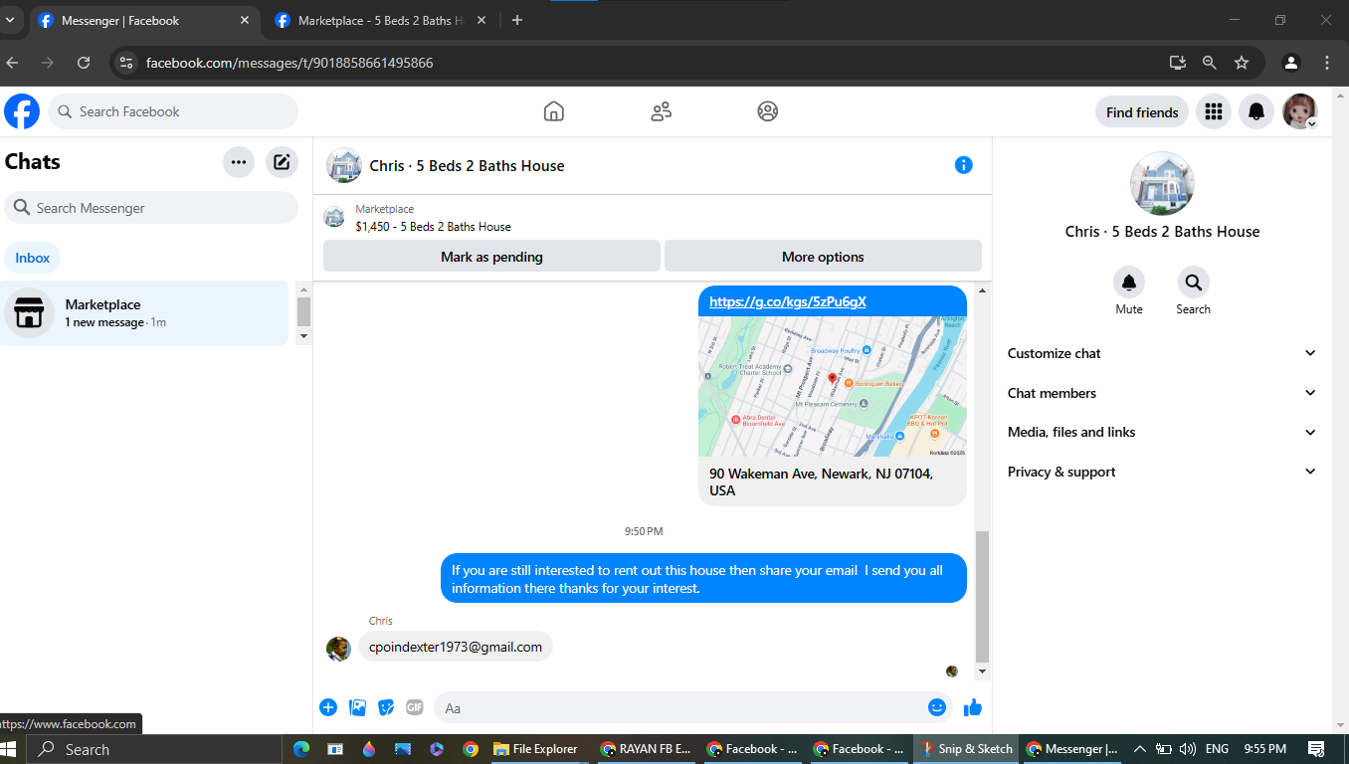
Task: Close the Messenger | Facebook tab
Action: coord(245,20)
